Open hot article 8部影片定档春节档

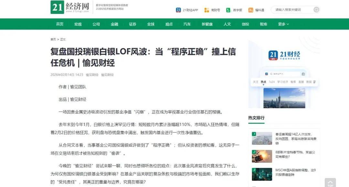[295, 154]
